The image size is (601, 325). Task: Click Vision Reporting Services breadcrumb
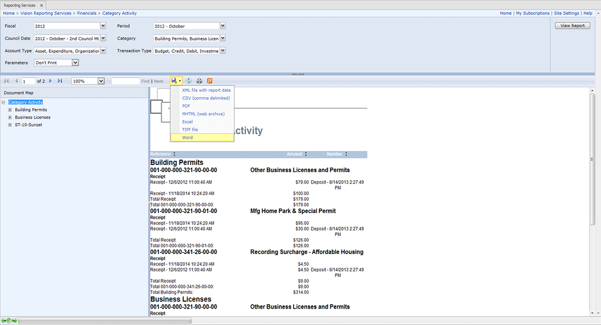click(x=45, y=13)
